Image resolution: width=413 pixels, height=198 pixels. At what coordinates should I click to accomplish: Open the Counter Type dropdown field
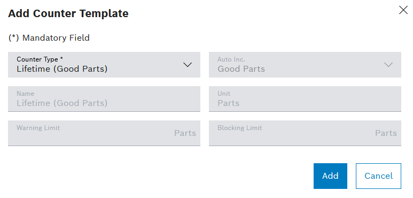[x=104, y=65]
